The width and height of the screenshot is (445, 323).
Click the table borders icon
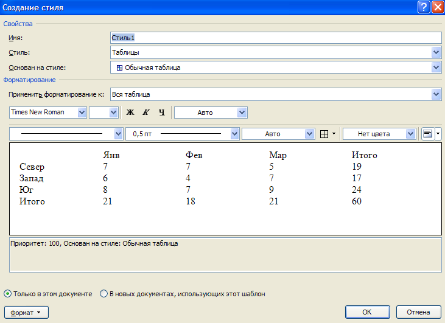[x=325, y=134]
